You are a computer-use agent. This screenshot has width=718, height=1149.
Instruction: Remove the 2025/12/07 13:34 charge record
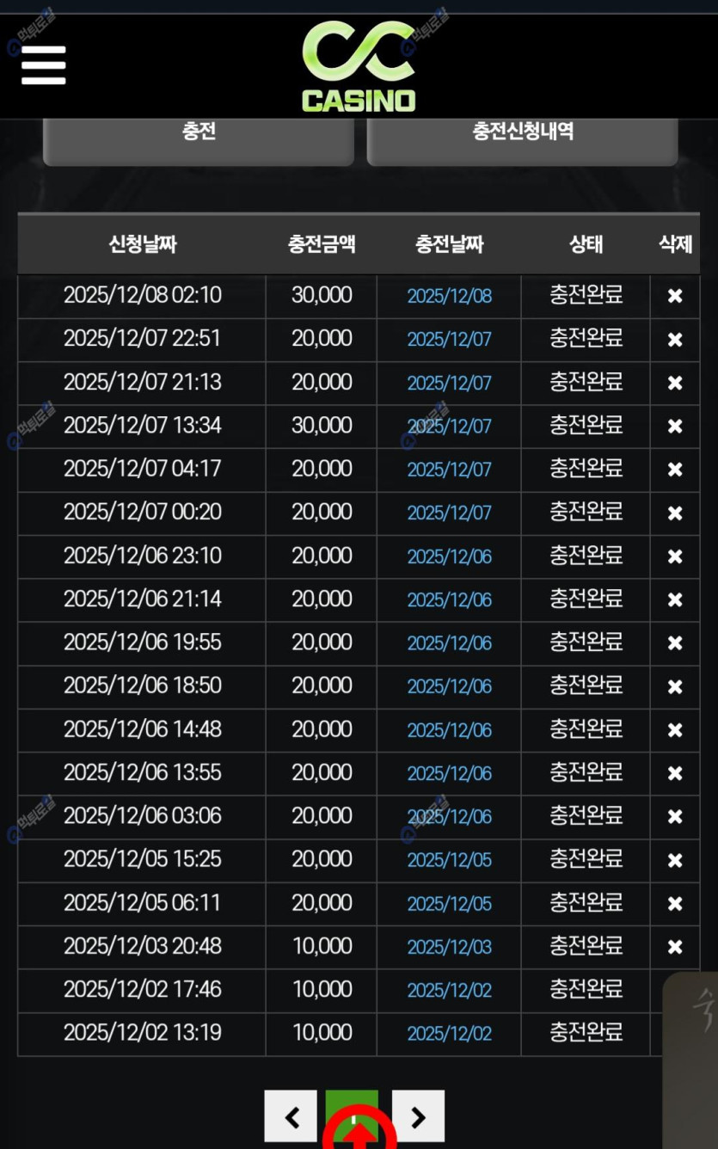675,427
